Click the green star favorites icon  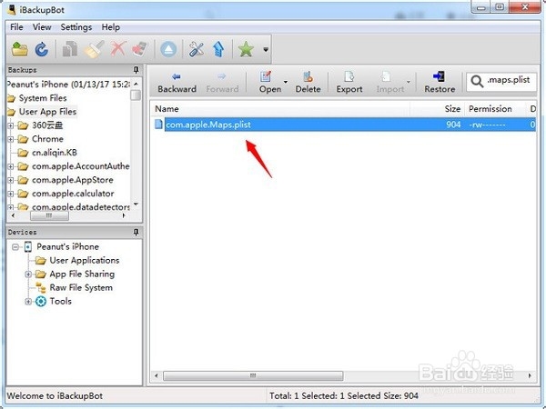[246, 49]
